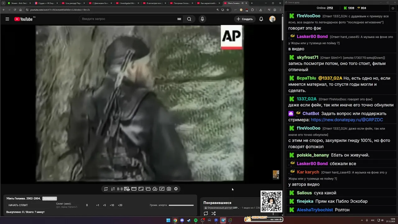The height and width of the screenshot is (224, 398).
Task: Click the eye overlay icon in player toolbar
Action: click(127, 189)
